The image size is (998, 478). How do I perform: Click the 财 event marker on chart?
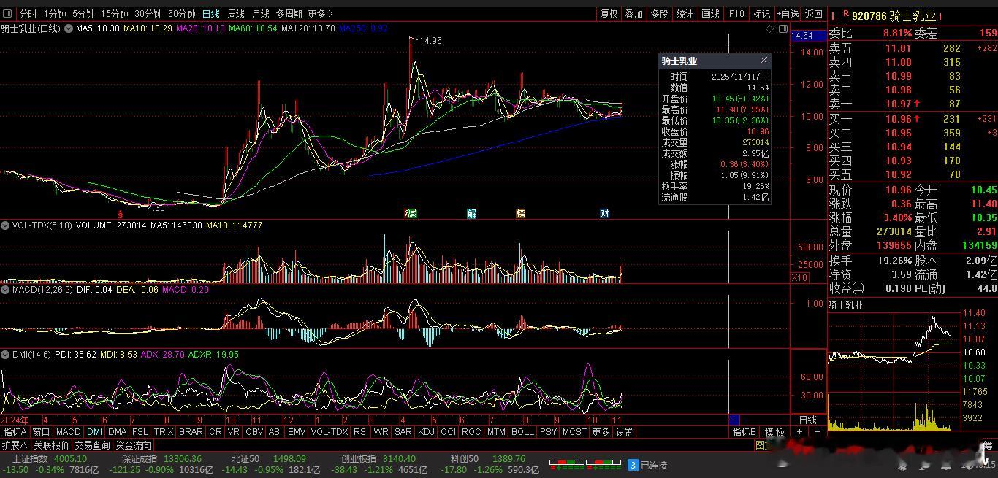coord(604,213)
